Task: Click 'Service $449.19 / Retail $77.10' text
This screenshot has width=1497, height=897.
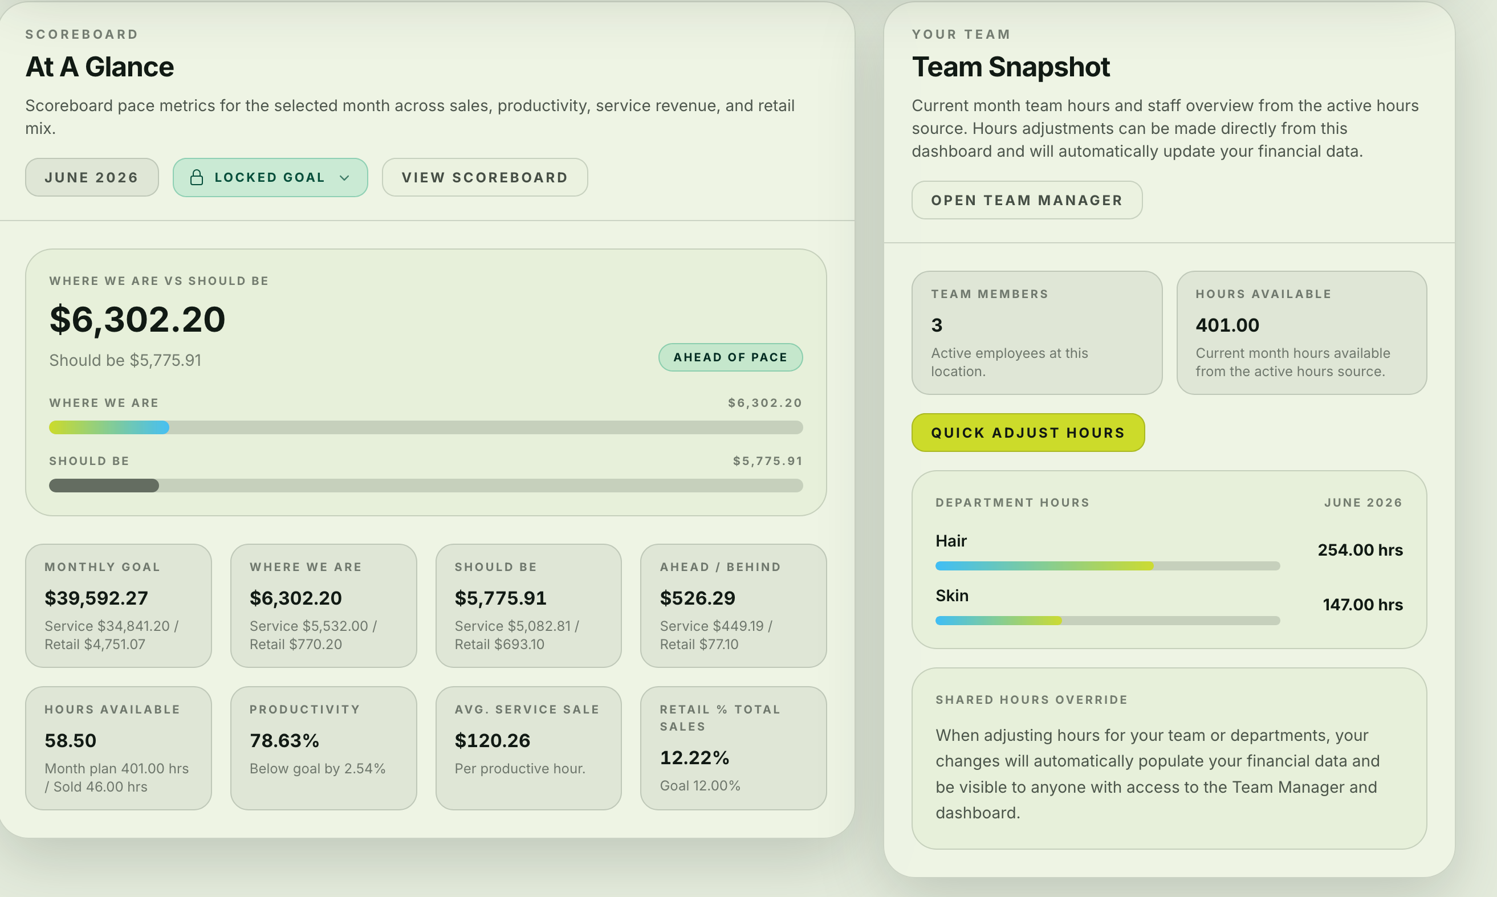Action: coord(717,635)
